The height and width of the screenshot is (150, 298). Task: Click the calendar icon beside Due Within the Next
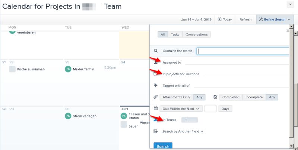coord(156,109)
